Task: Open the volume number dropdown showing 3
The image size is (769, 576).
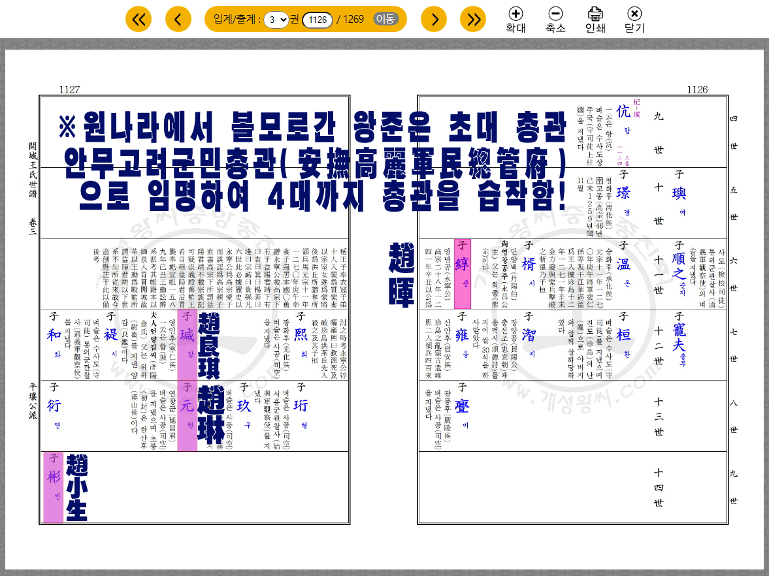Action: (x=276, y=20)
